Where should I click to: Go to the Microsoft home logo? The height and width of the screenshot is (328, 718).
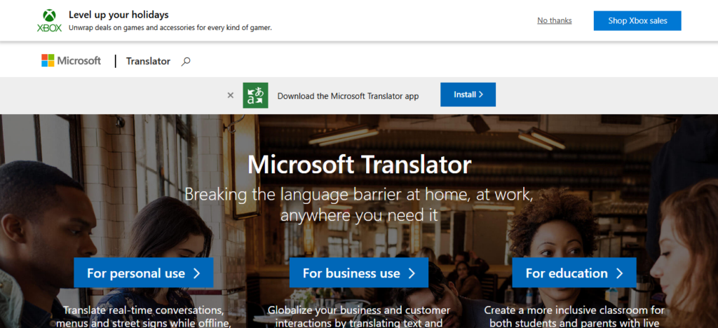pos(71,61)
